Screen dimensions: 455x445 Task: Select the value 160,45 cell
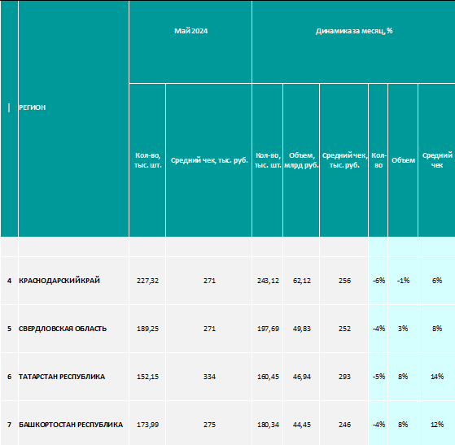tap(268, 377)
